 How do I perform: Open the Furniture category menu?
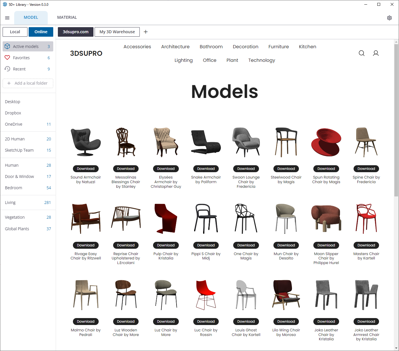click(278, 47)
